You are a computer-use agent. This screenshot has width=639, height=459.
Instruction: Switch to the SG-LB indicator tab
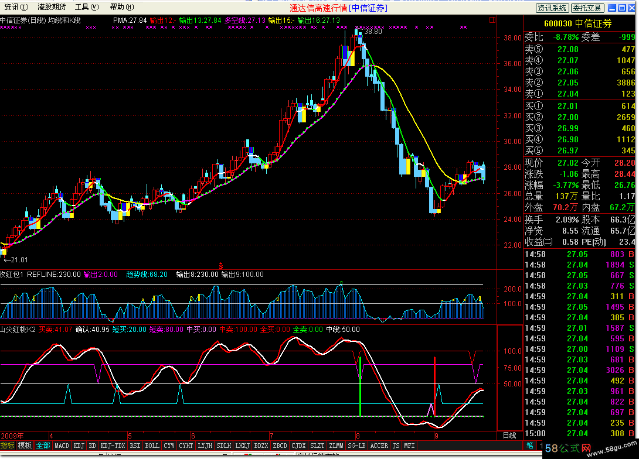pos(356,446)
